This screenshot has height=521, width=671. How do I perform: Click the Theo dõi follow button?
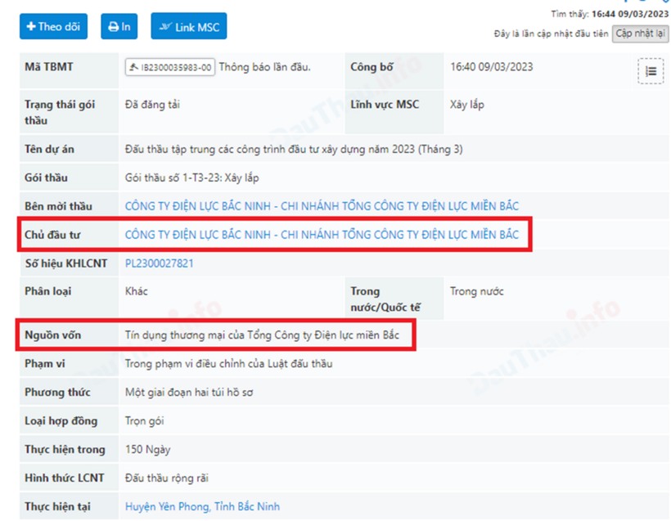pos(53,26)
